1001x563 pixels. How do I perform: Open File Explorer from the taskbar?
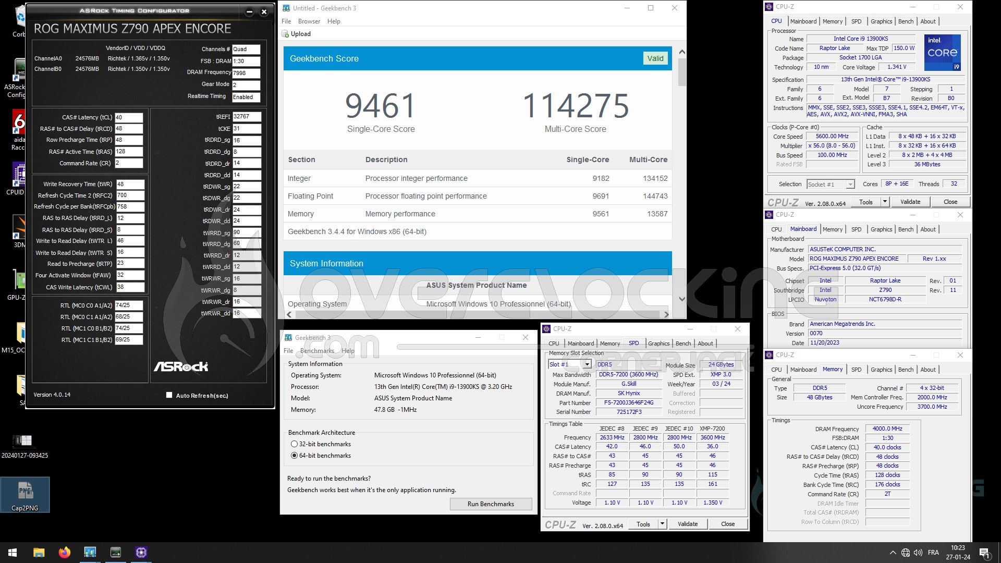pyautogui.click(x=39, y=553)
